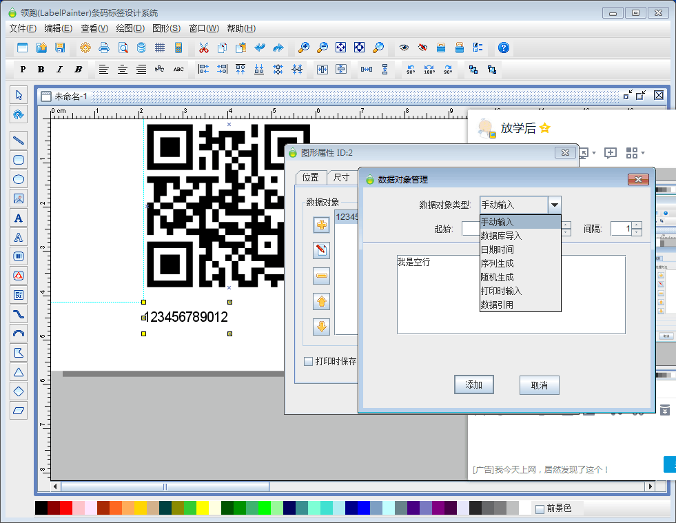Choose 日期时间 option in data type list
This screenshot has width=676, height=523.
point(520,249)
